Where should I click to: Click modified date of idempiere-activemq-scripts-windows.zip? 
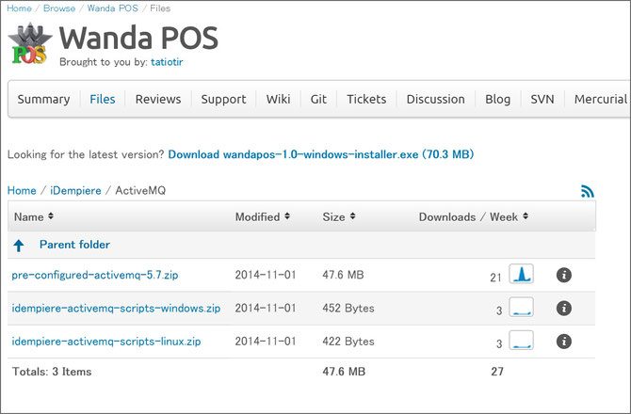point(266,309)
